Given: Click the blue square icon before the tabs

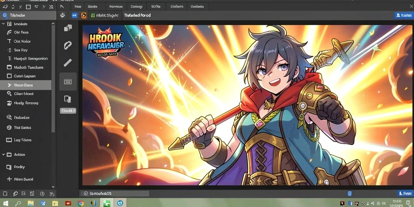Looking at the screenshot, I should point(75,16).
